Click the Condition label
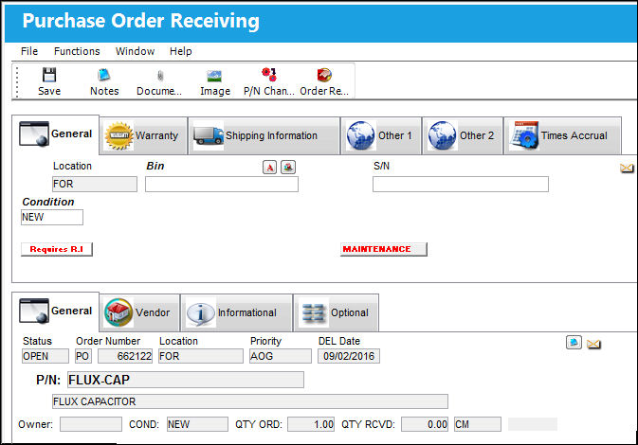638x445 pixels. tap(48, 202)
